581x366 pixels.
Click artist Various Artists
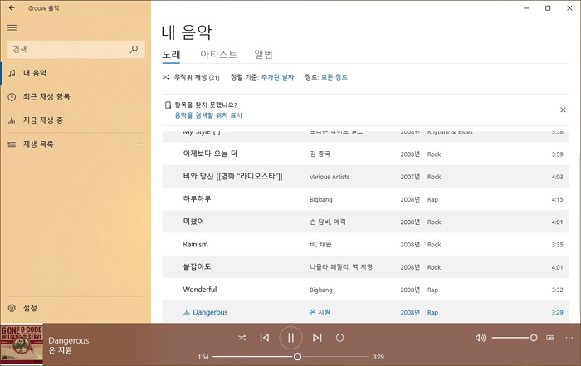click(x=330, y=177)
